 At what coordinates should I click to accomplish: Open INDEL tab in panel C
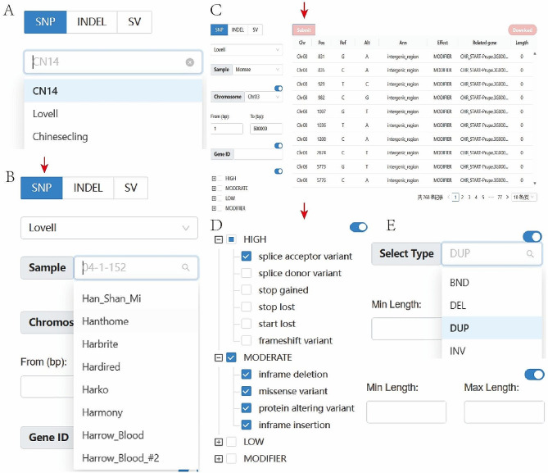tap(238, 30)
